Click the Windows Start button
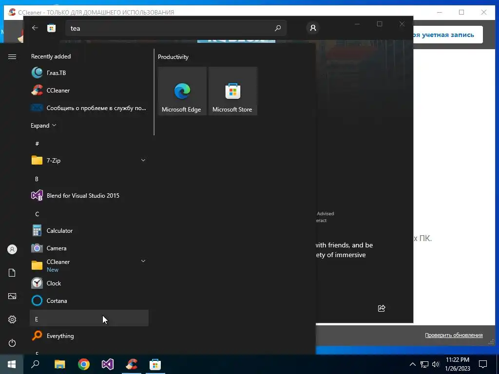This screenshot has width=499, height=374. pos(12,364)
